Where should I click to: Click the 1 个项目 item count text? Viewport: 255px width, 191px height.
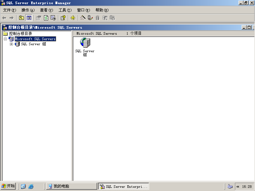[134, 33]
